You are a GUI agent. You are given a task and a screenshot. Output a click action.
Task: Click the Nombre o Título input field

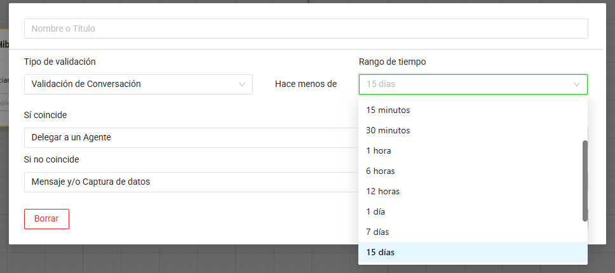306,29
